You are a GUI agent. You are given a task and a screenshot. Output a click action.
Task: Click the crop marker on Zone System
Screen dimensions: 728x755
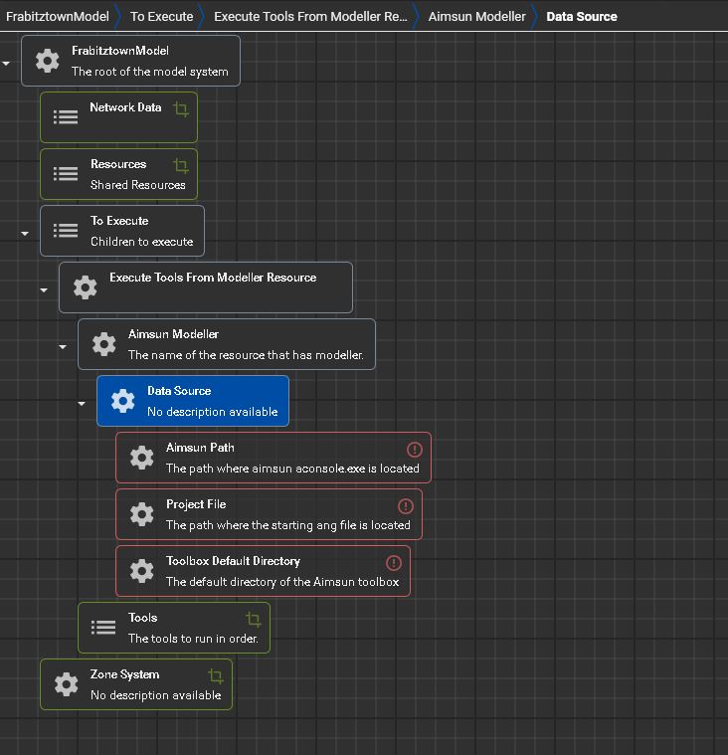(216, 676)
